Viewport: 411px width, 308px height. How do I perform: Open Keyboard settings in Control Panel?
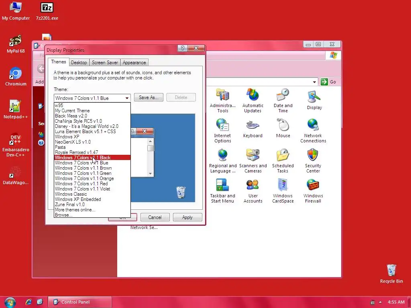[x=253, y=129]
